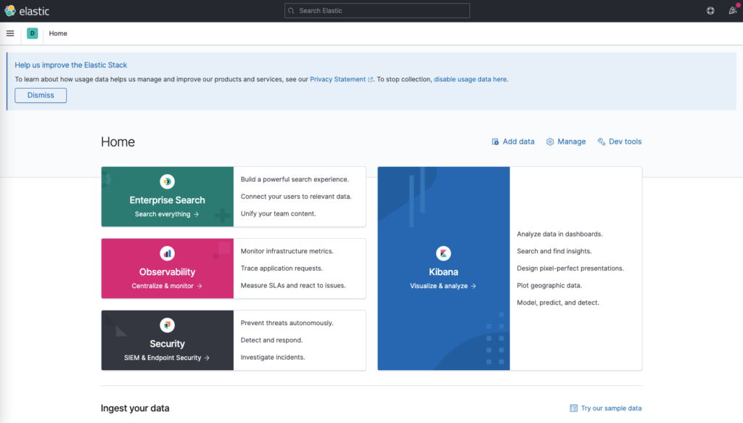Click the Observability logo icon
The width and height of the screenshot is (743, 423).
point(168,253)
